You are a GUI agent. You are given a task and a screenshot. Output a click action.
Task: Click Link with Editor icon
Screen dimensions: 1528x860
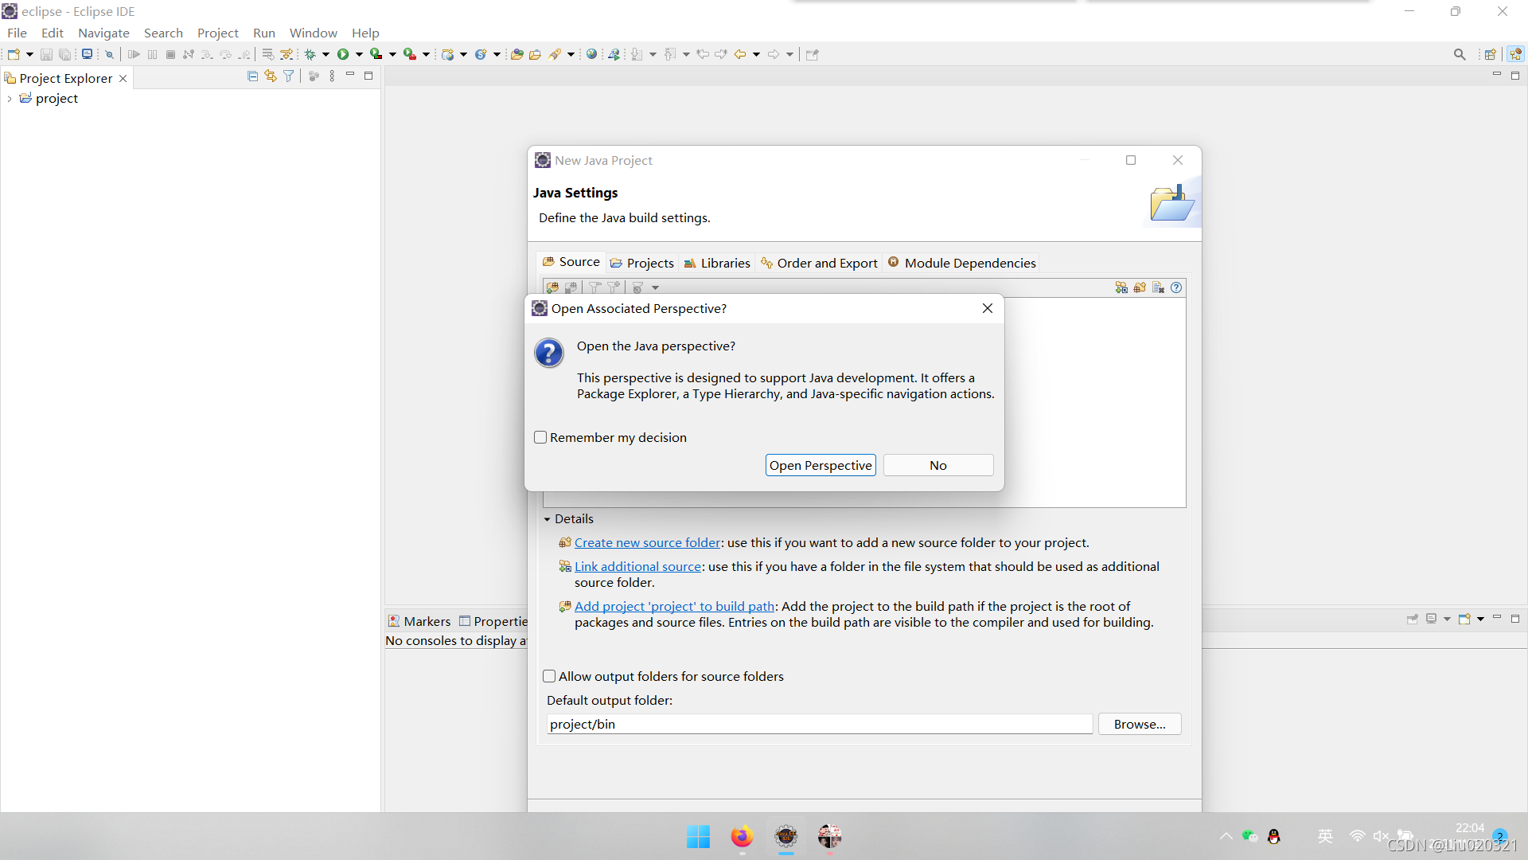coord(271,76)
